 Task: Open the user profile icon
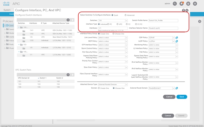click(188, 4)
